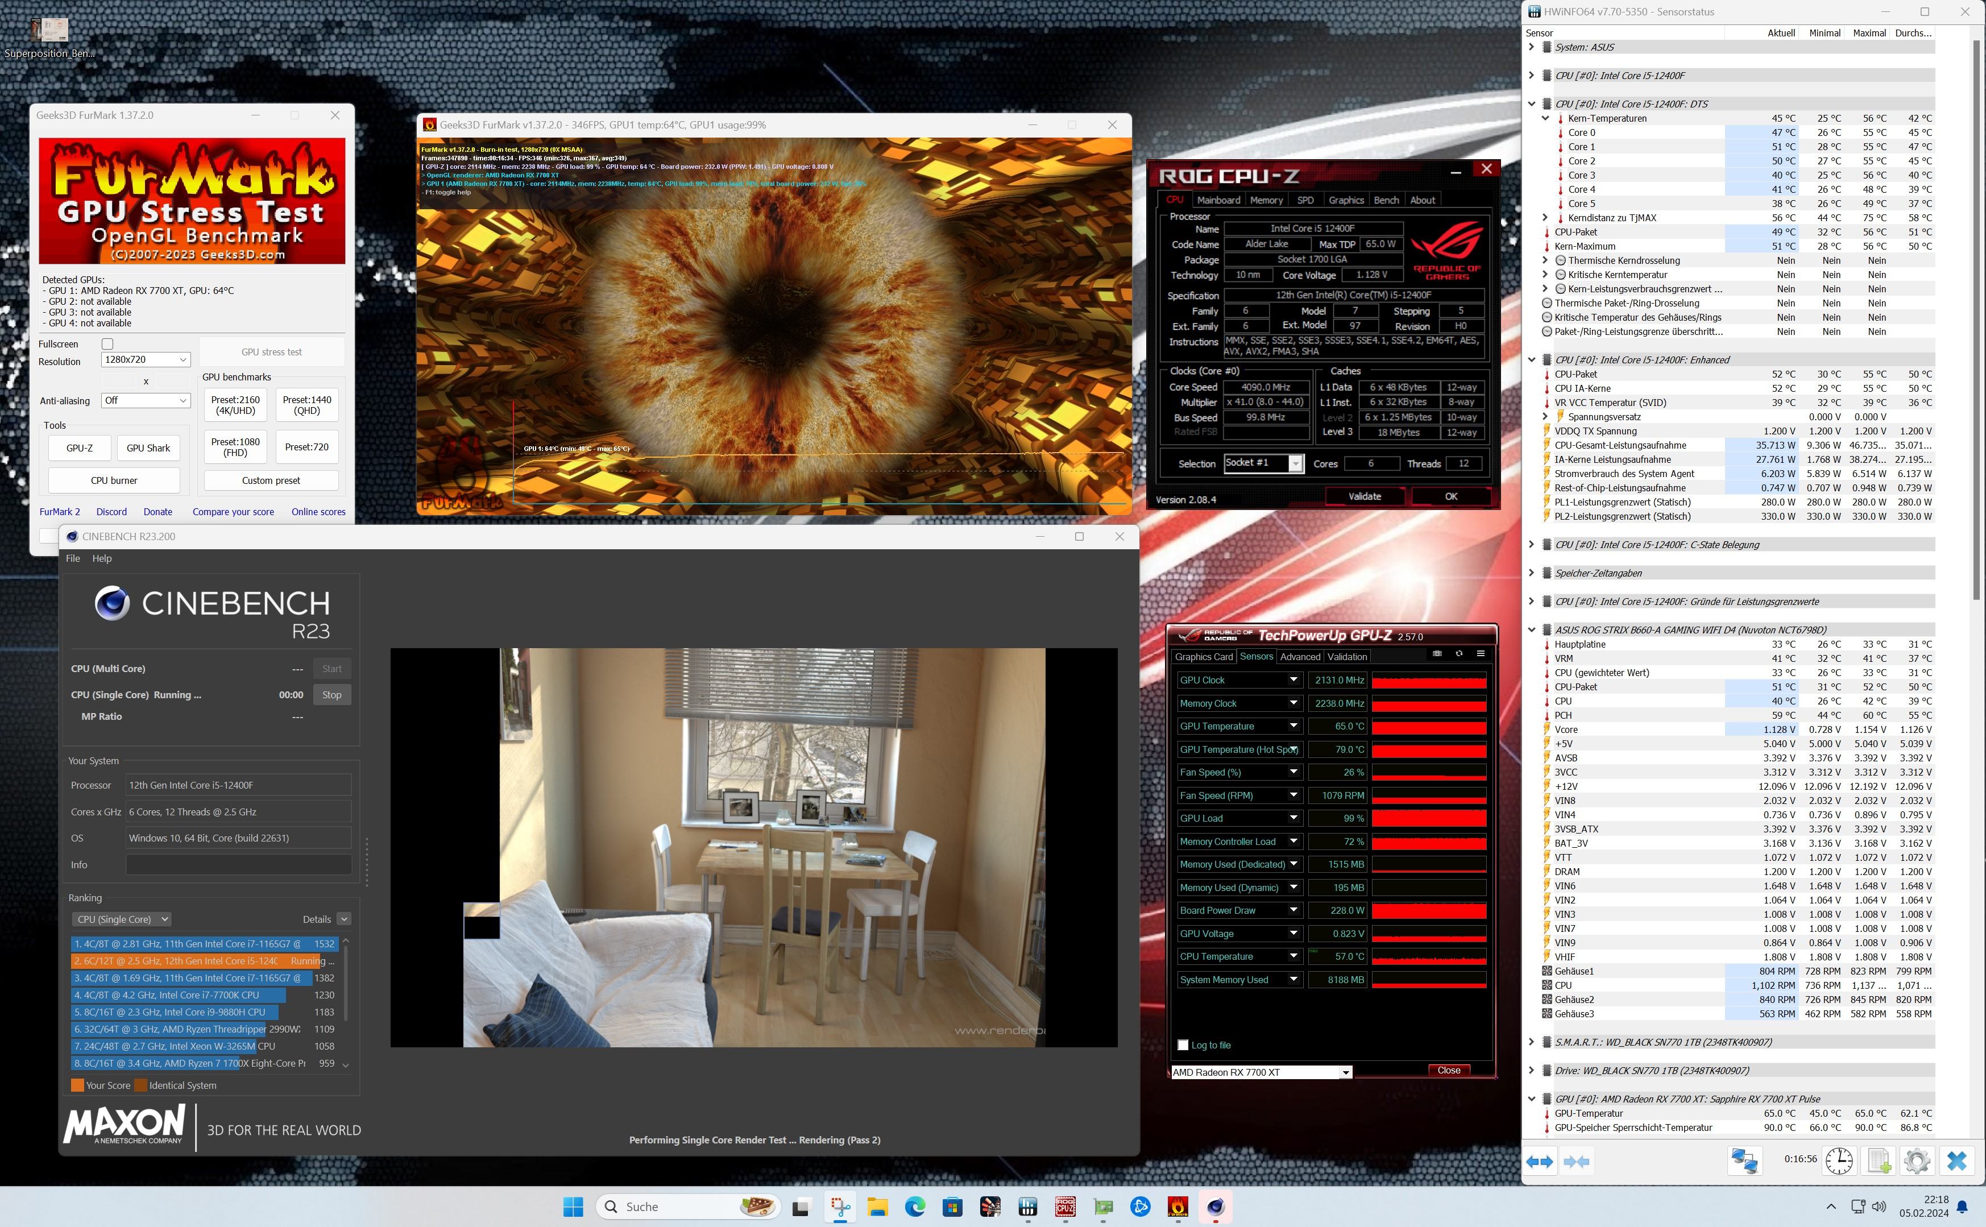Click Cinebench taskbar icon
This screenshot has height=1227, width=1986.
click(x=1215, y=1207)
